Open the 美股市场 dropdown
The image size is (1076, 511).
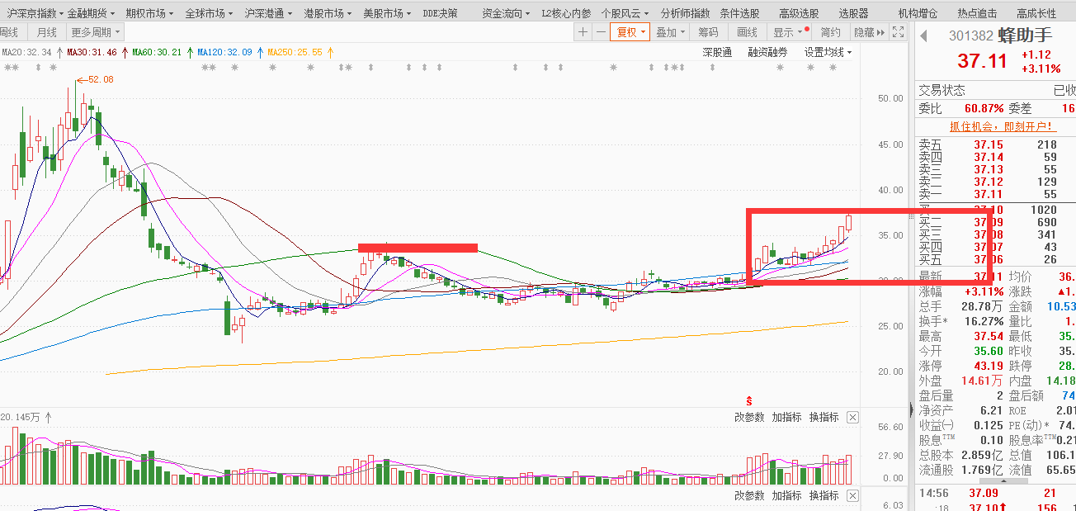click(x=387, y=13)
